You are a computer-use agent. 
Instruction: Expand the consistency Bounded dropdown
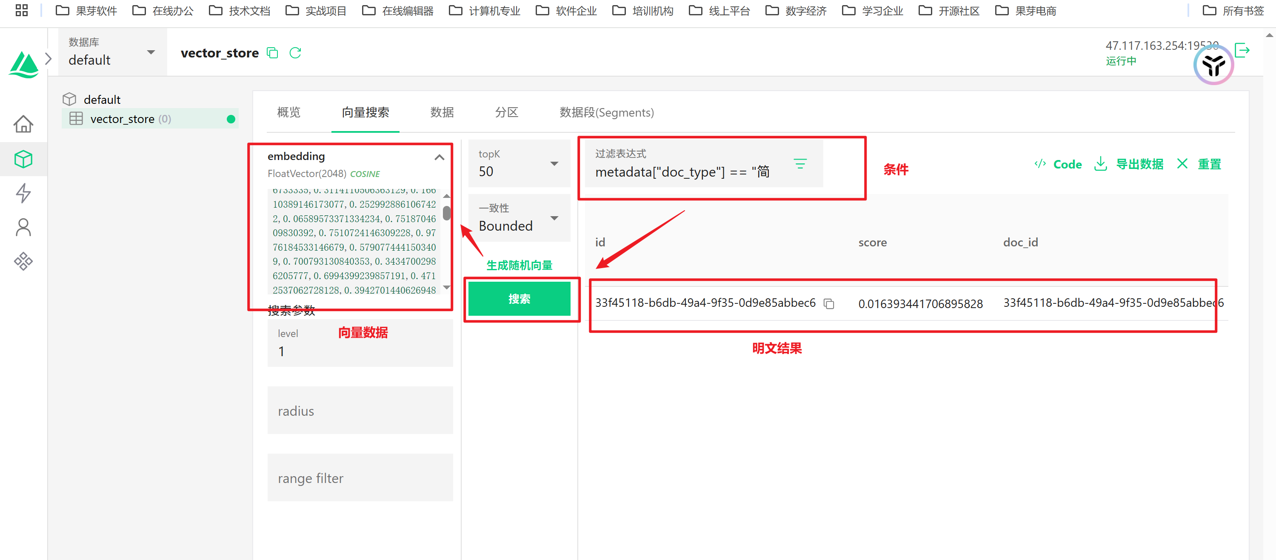coord(554,219)
